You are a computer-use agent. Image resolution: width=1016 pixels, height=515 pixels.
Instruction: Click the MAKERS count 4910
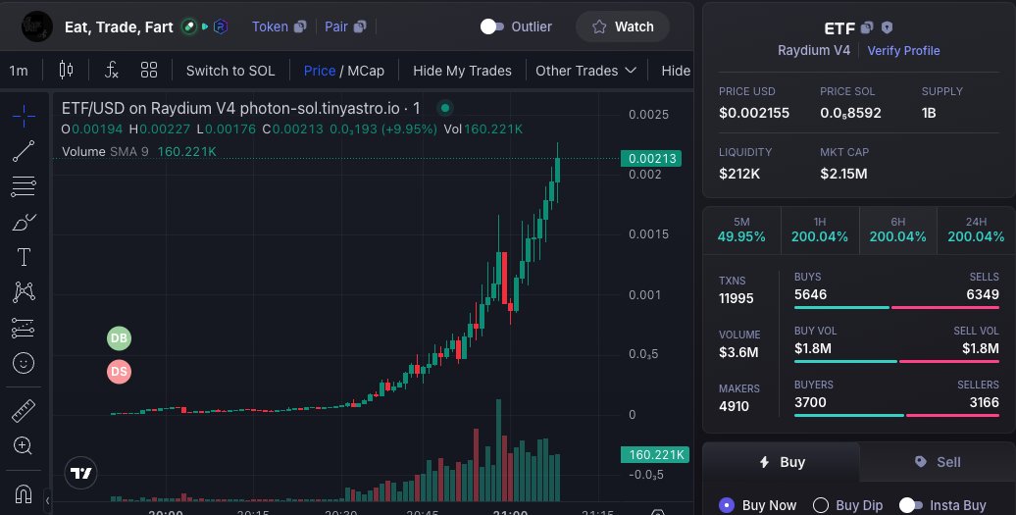click(734, 406)
